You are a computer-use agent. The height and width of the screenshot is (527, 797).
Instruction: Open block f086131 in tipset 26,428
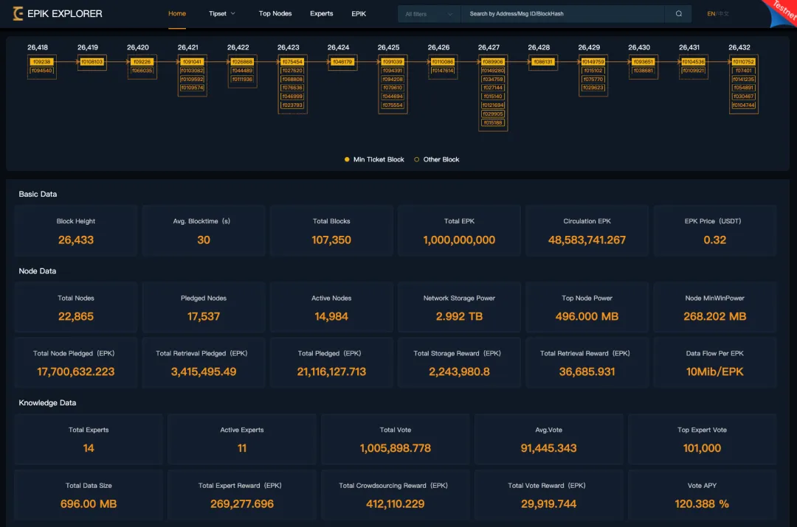pos(543,62)
